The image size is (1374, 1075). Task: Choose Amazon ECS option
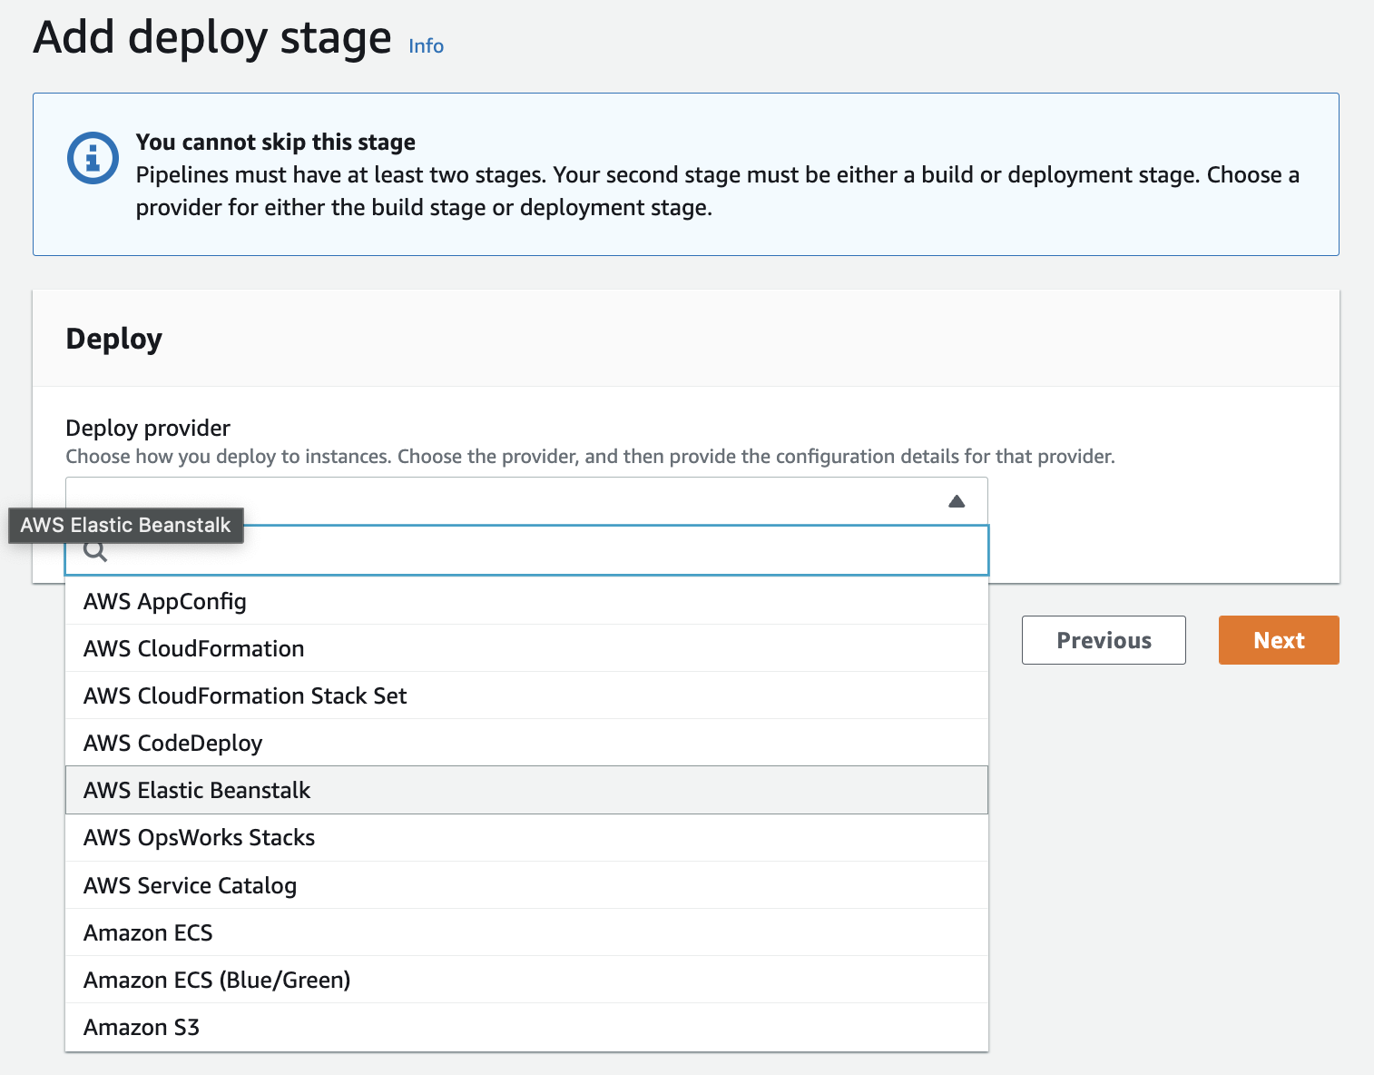point(526,932)
